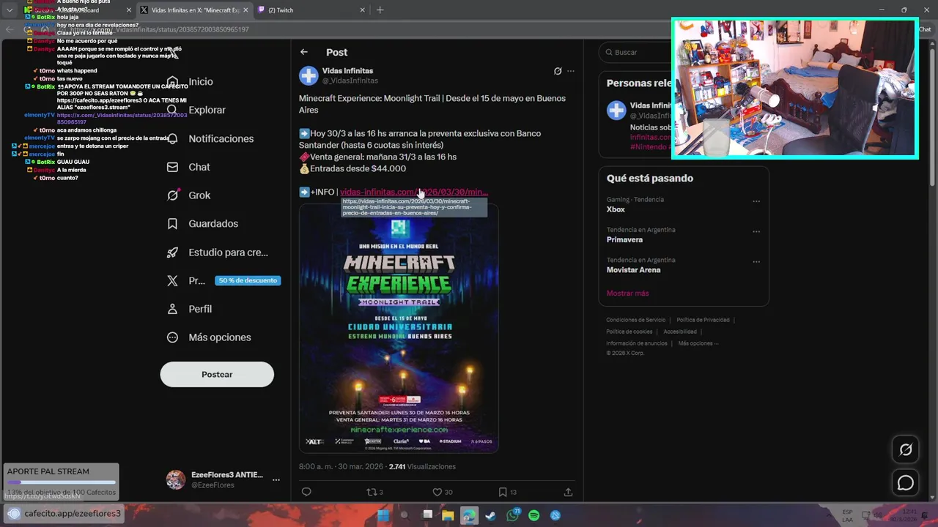The width and height of the screenshot is (938, 527).
Task: Open Steam from the taskbar
Action: click(491, 515)
